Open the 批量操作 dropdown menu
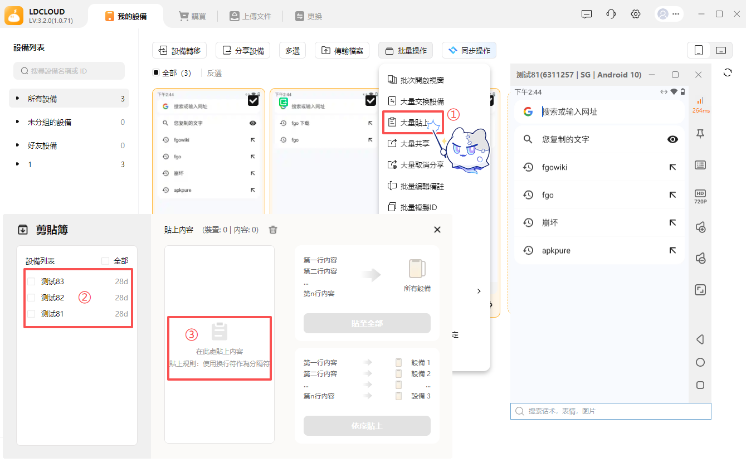The height and width of the screenshot is (467, 746). pos(406,51)
